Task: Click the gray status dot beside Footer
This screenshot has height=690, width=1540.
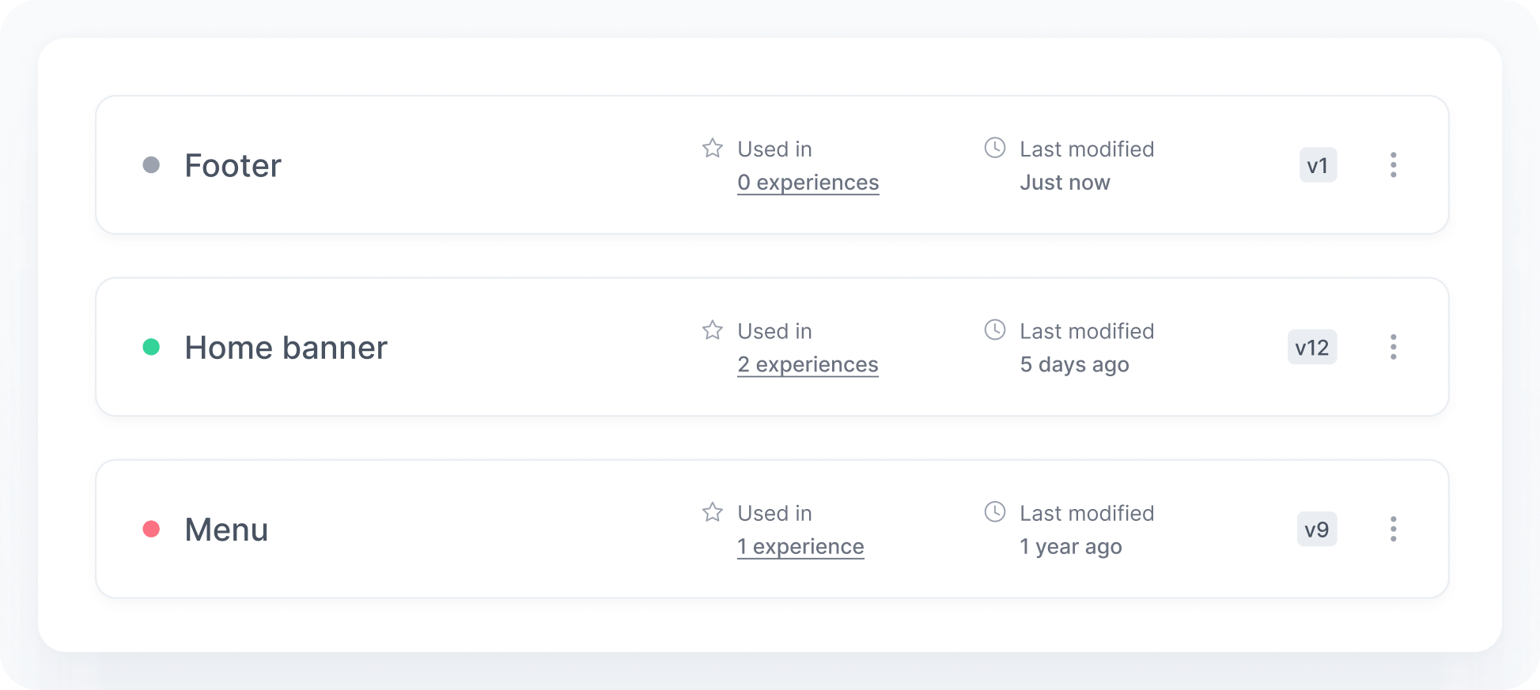Action: coord(151,165)
